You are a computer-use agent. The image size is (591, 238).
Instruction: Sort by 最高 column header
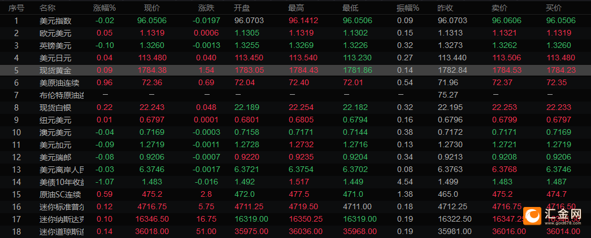coord(296,7)
